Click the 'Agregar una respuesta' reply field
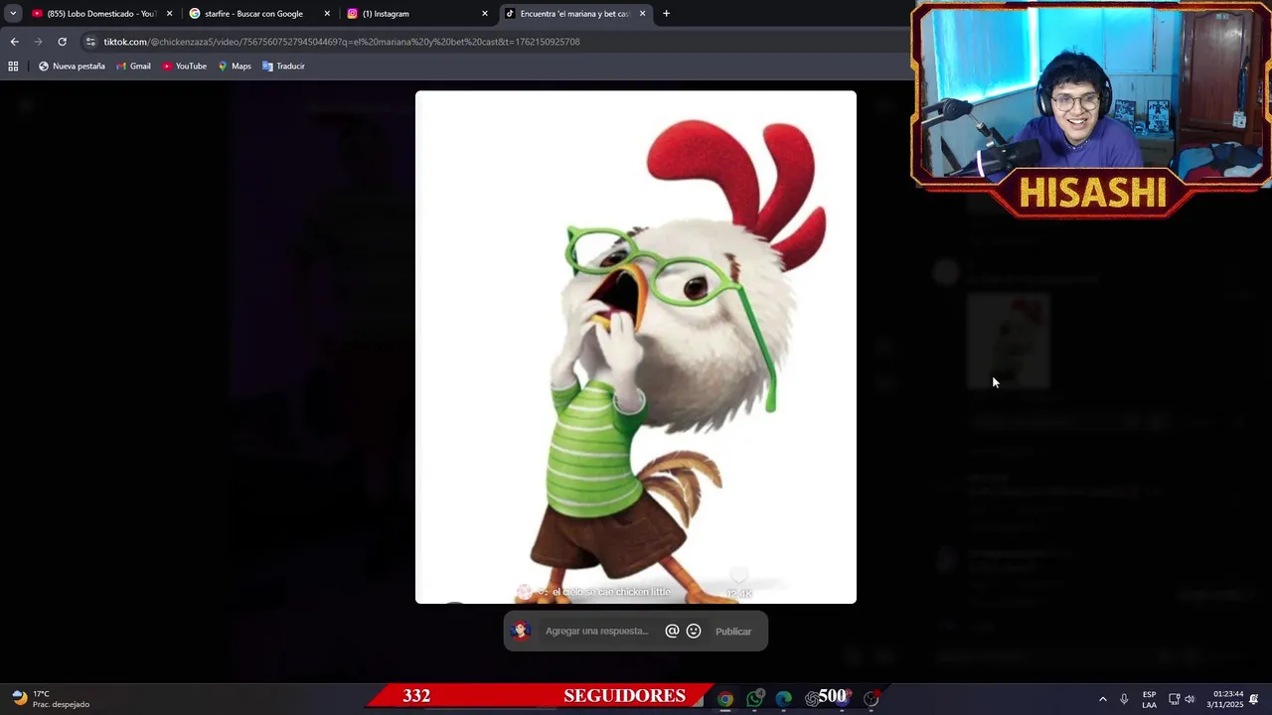 coord(597,631)
